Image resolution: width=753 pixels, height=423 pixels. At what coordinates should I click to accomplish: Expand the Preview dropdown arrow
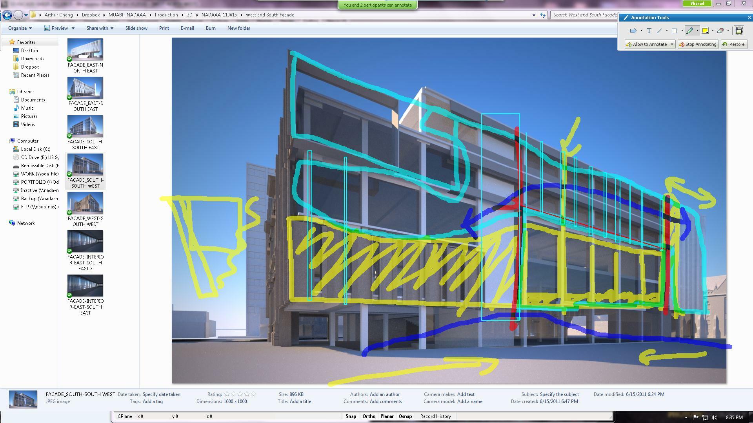coord(73,28)
